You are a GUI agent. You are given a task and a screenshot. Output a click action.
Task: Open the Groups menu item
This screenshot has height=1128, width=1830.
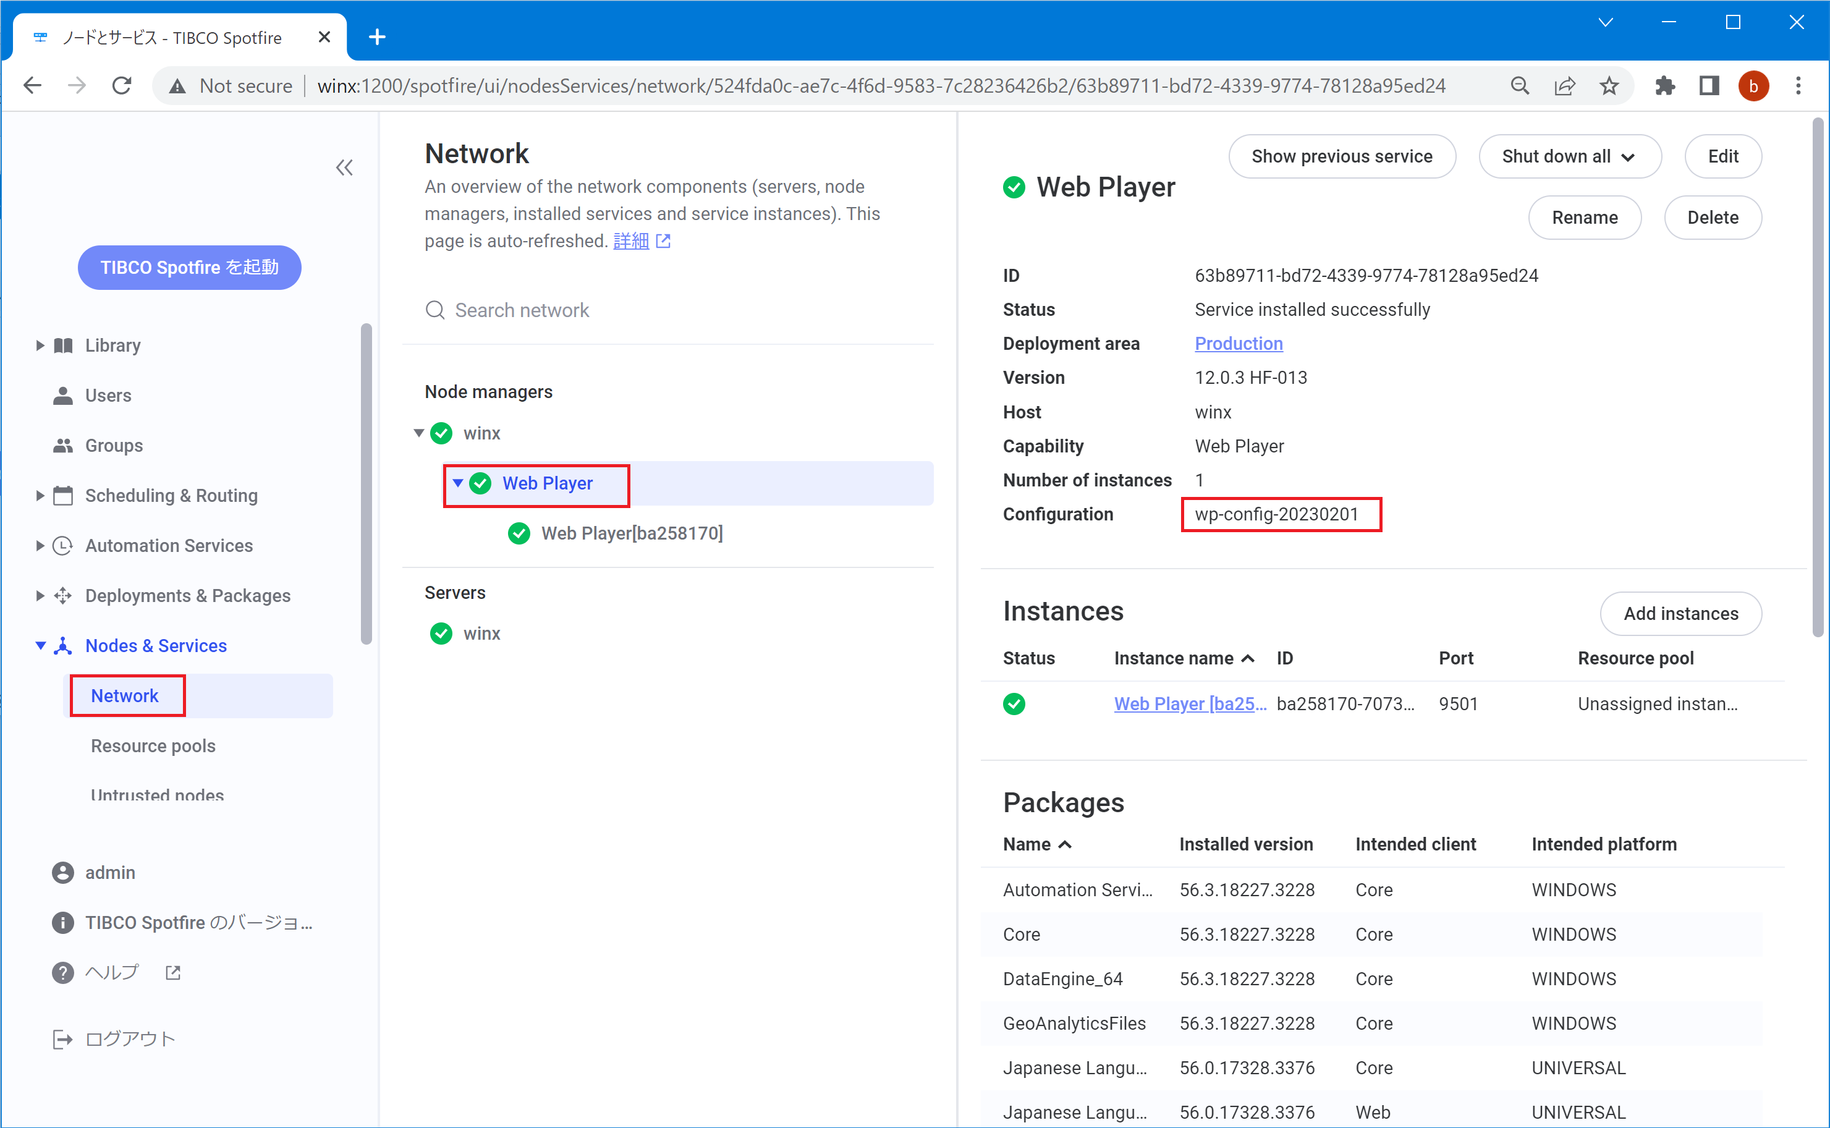tap(114, 446)
